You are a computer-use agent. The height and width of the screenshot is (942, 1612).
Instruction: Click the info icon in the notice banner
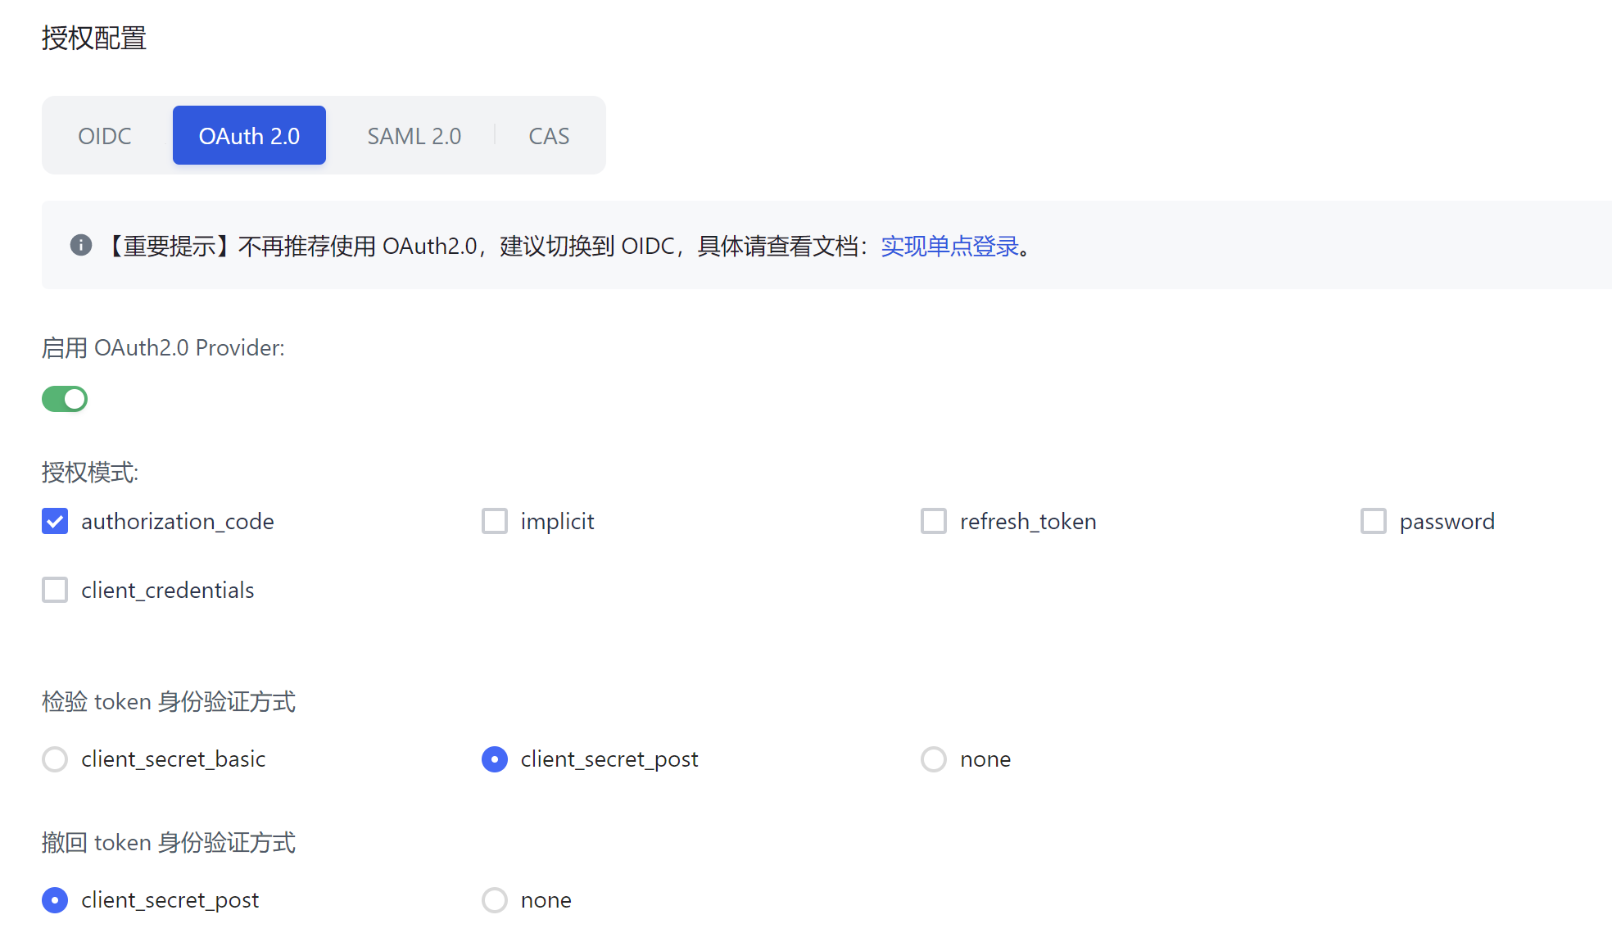80,245
